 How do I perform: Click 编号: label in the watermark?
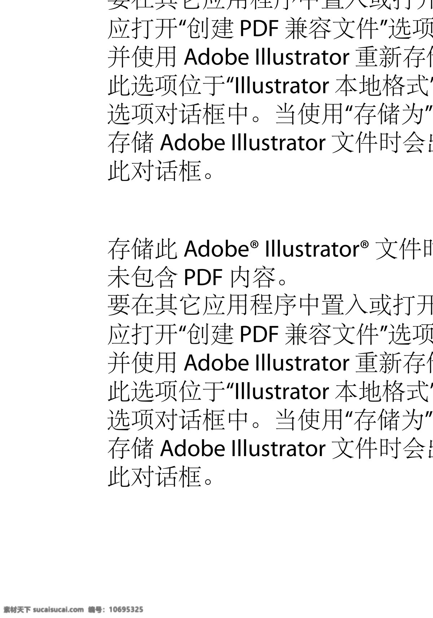[97, 610]
